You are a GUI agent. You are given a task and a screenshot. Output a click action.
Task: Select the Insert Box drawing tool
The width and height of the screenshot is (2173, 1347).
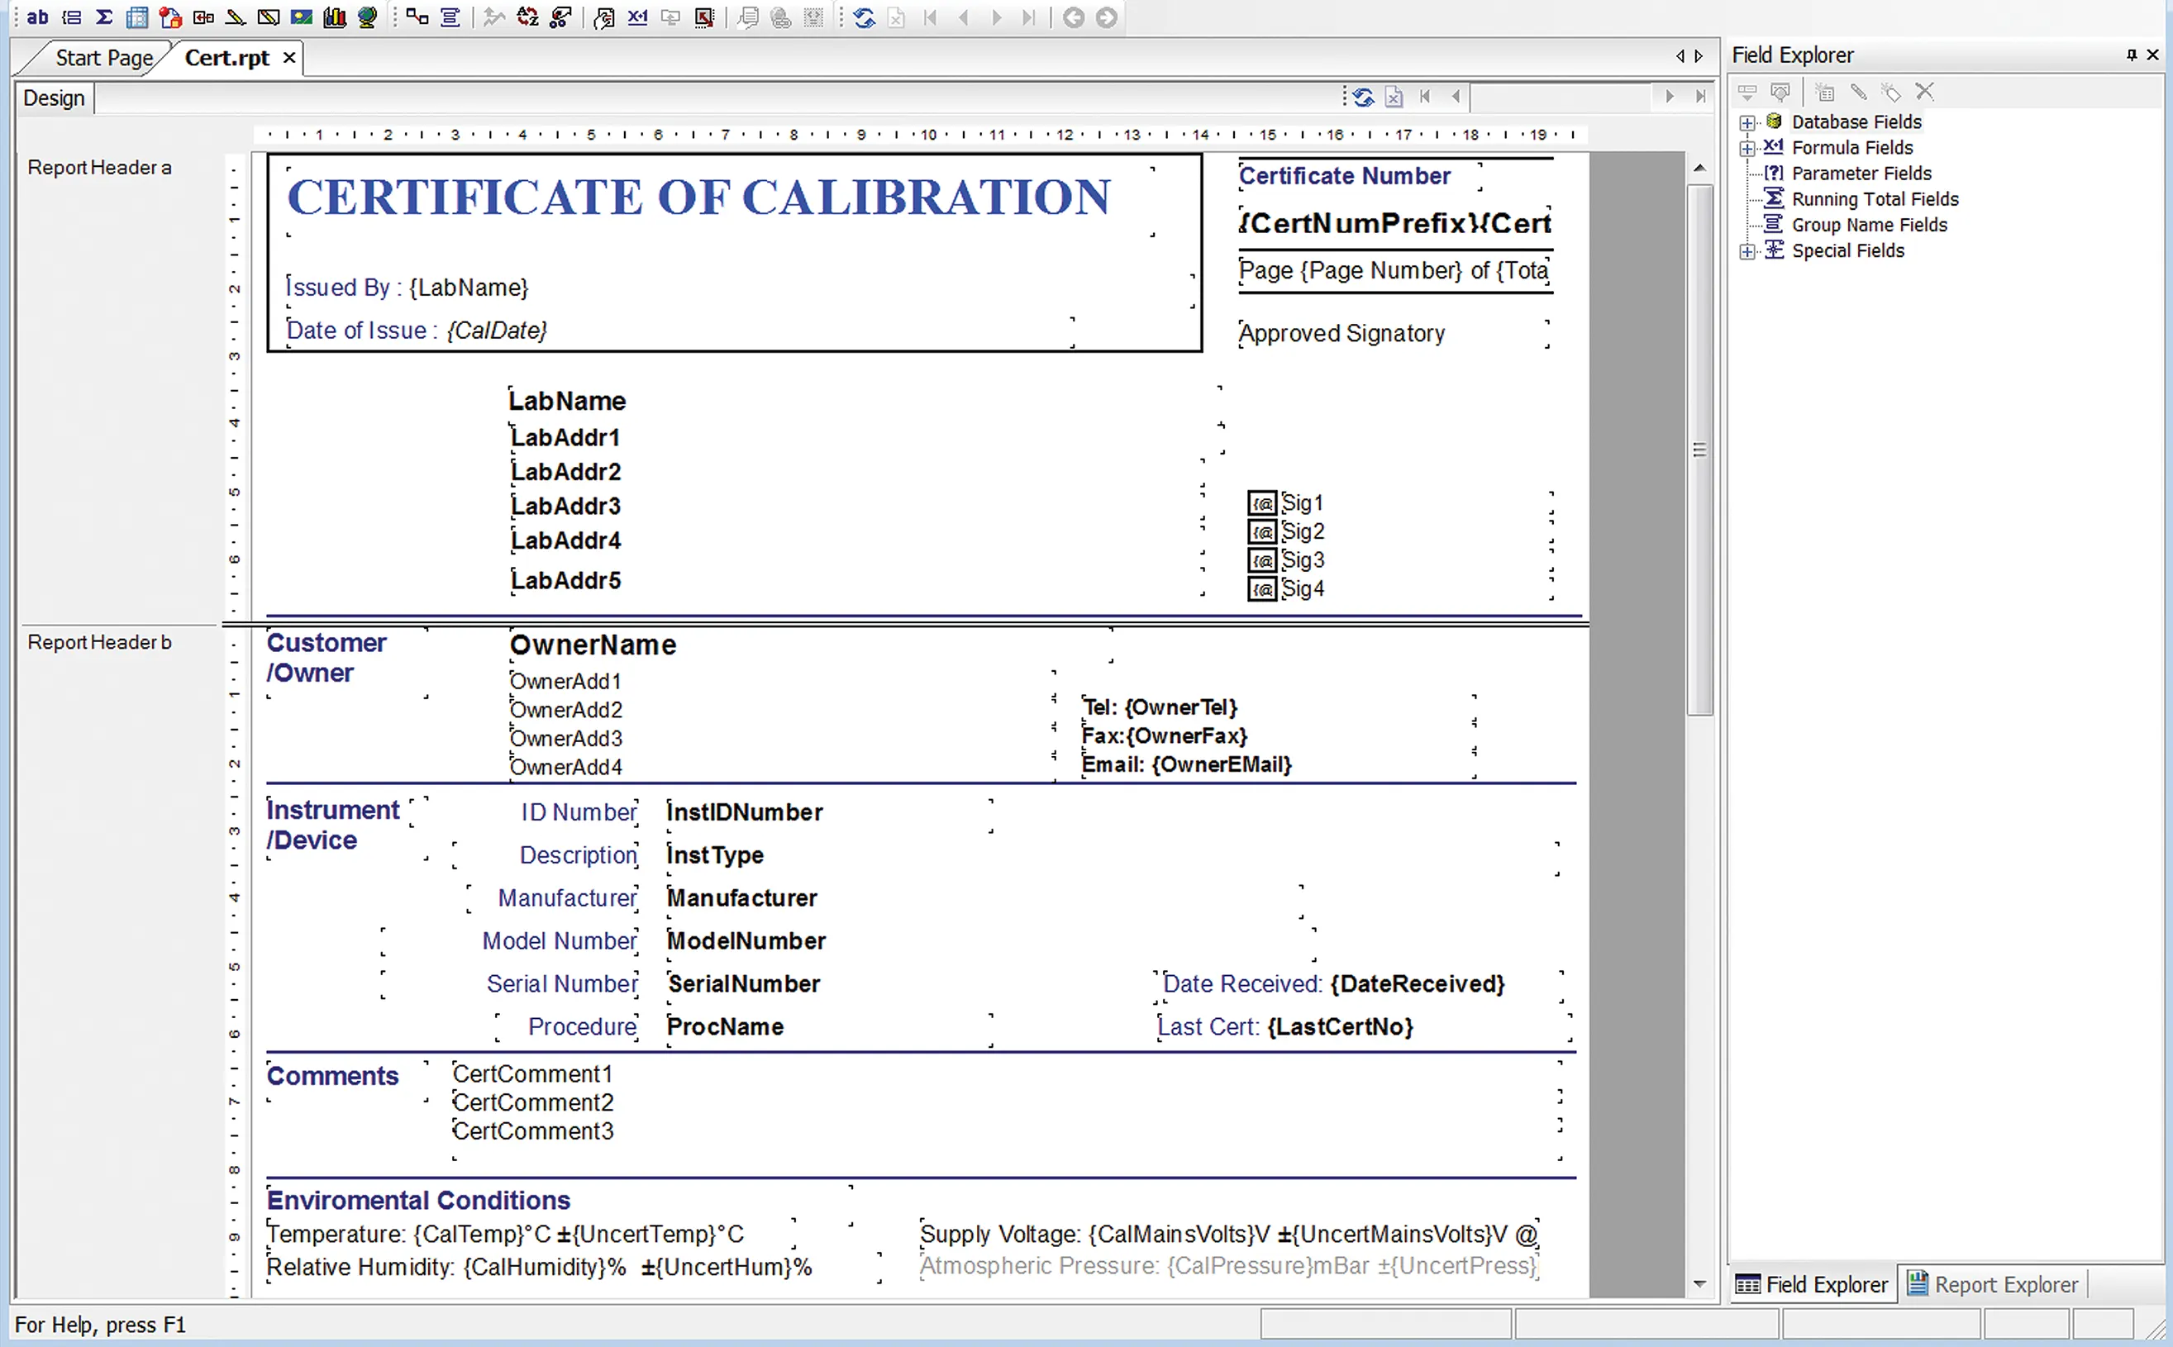tap(268, 17)
